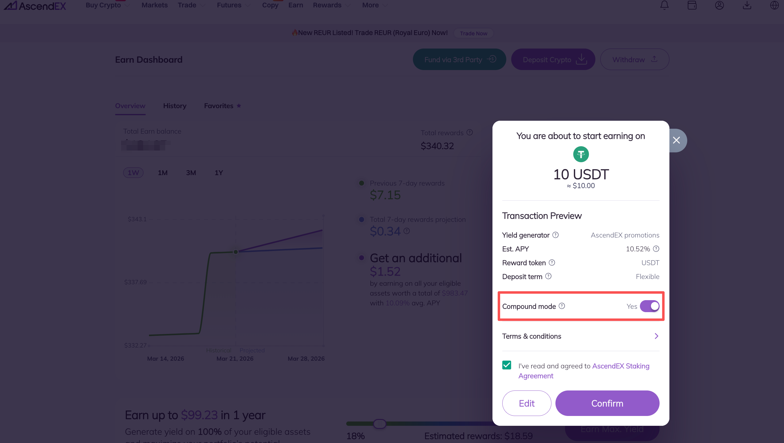Click the globe language icon

click(774, 5)
